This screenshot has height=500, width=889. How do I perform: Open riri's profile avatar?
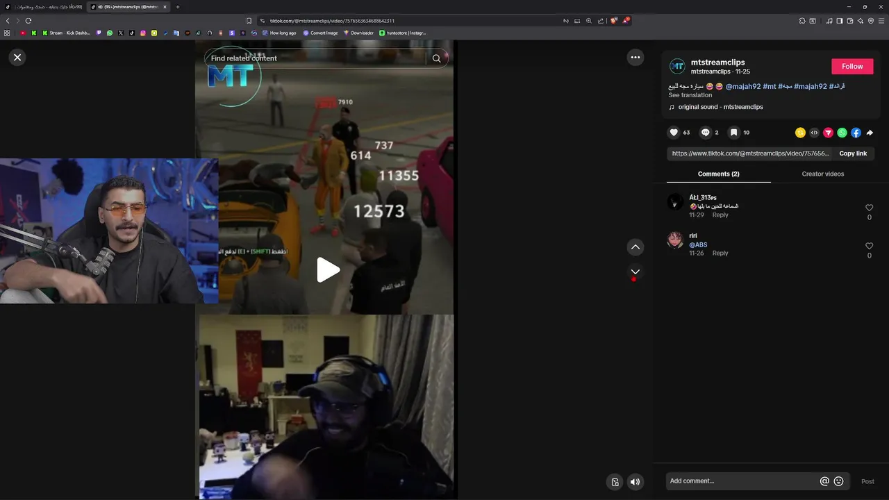tap(675, 240)
